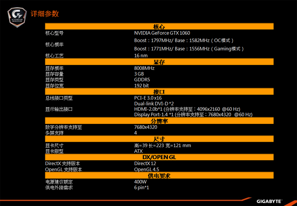The height and width of the screenshot is (206, 297).
Task: Select the ATX value
Action: pos(139,151)
